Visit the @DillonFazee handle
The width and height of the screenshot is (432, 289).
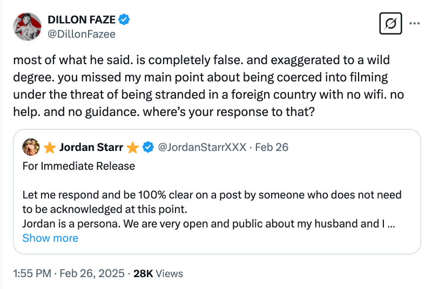tap(82, 34)
